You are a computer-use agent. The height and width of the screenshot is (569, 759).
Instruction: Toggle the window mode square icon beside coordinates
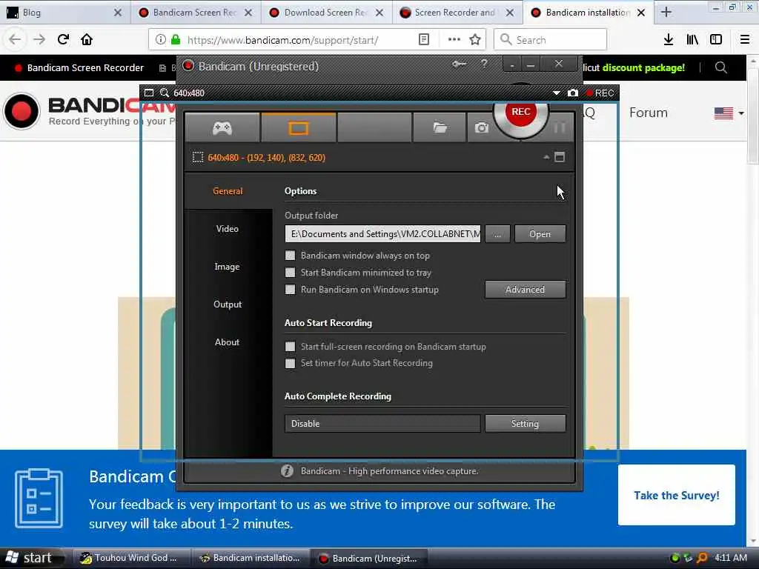click(x=560, y=157)
